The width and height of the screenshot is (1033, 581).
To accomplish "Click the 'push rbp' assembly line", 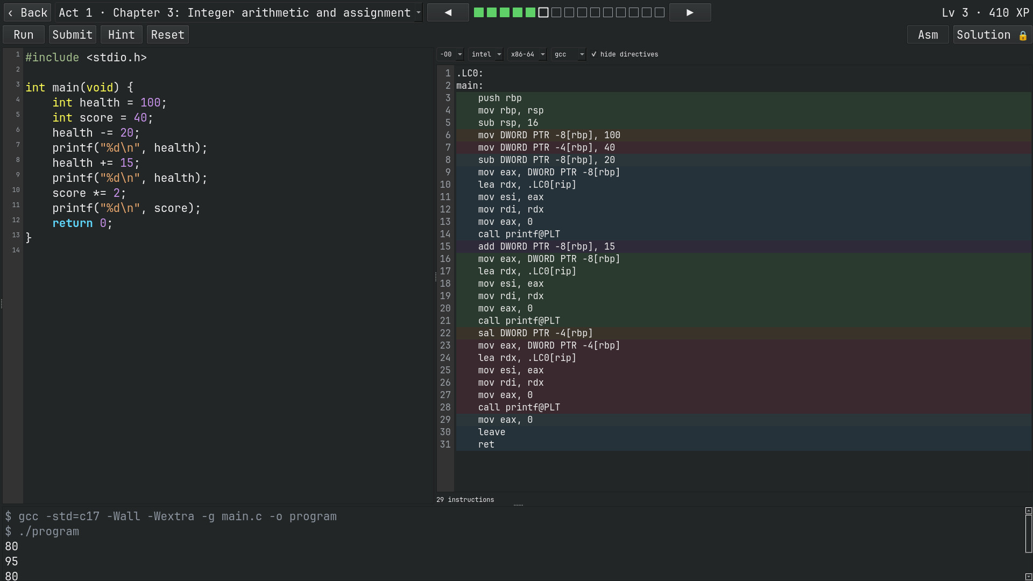I will [500, 98].
